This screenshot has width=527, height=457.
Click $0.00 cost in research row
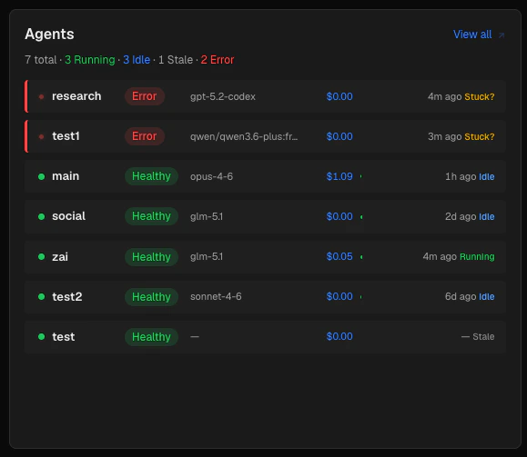coord(340,96)
